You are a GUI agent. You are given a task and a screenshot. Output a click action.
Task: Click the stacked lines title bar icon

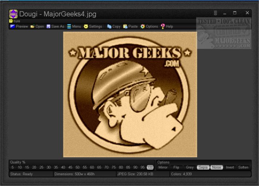pos(216,13)
